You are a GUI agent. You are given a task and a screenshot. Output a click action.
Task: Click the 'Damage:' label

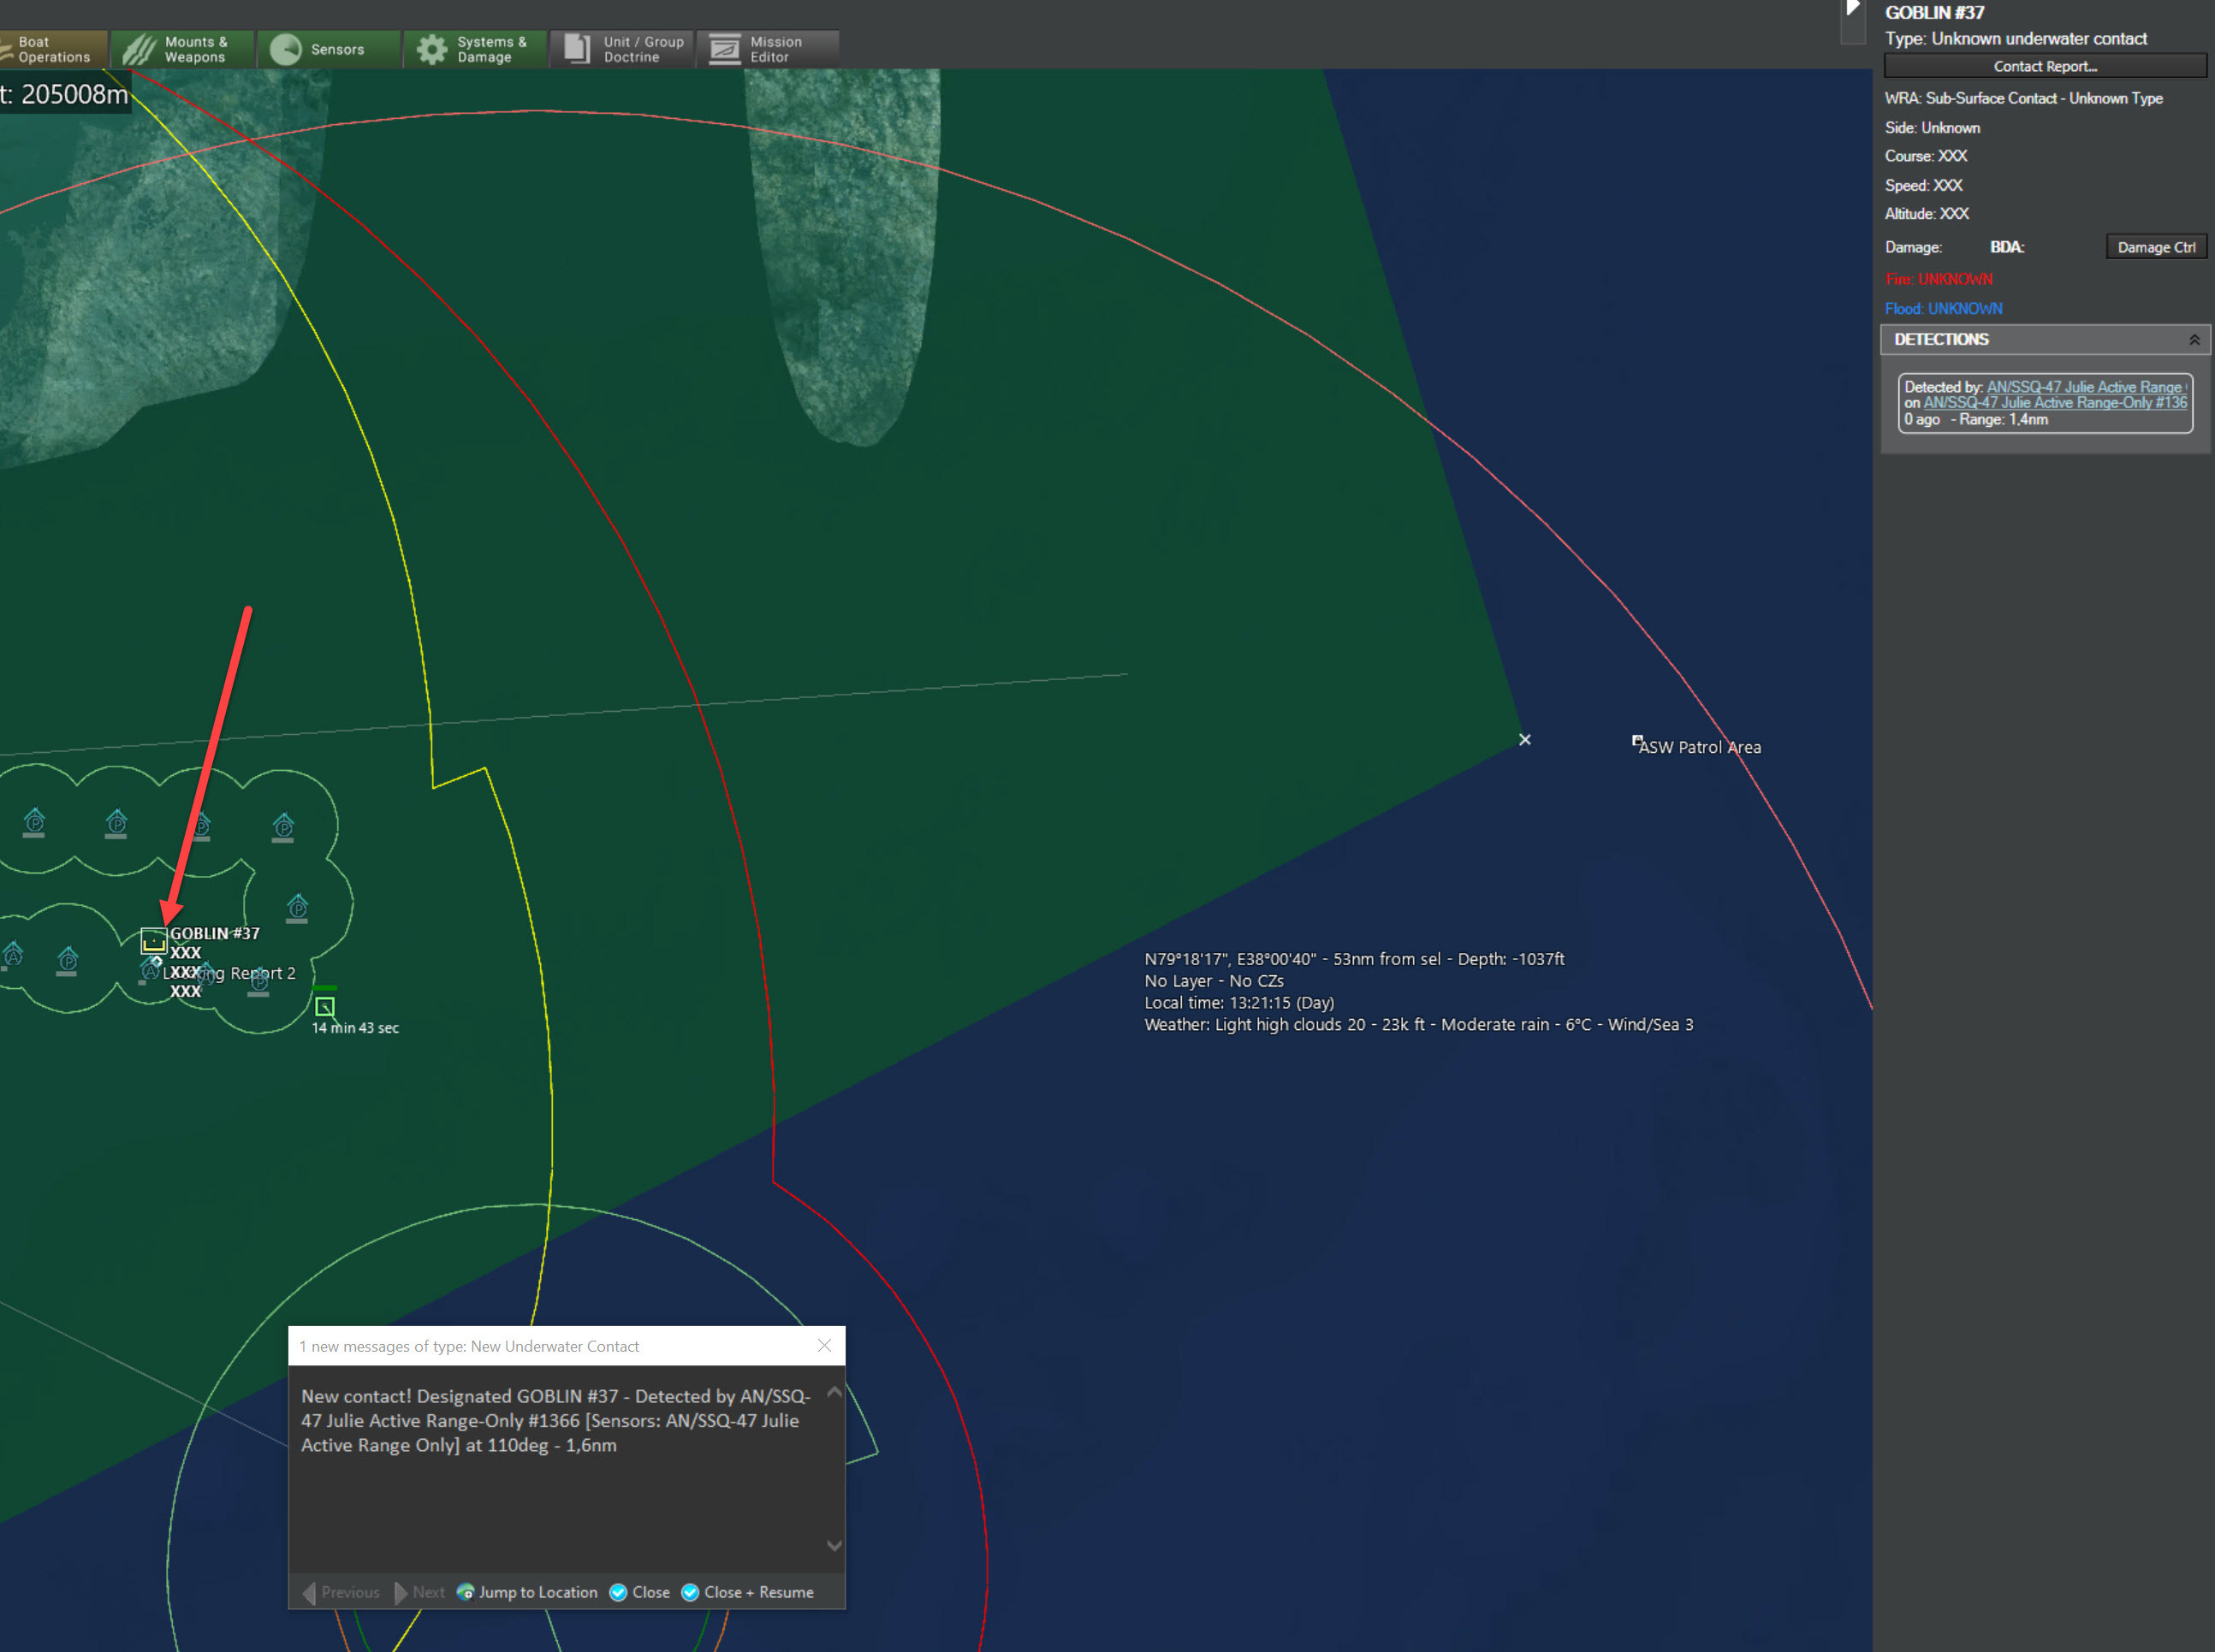pos(1914,247)
